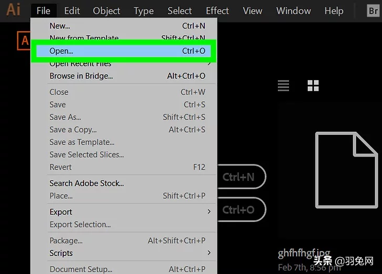This screenshot has height=274, width=382.
Task: Choose Place... from the menu
Action: tap(124, 196)
